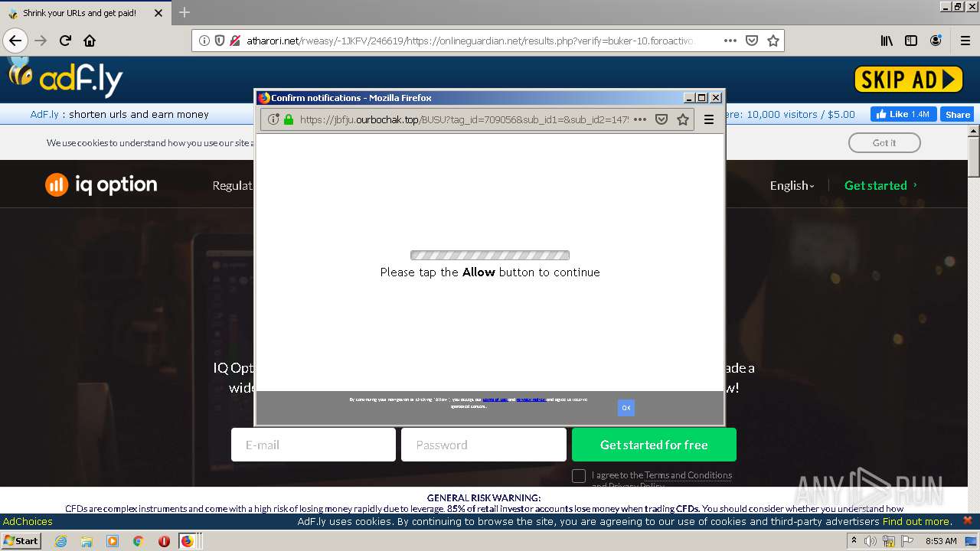Viewport: 980px width, 551px height.
Task: Check the Terms and Conditions agreement checkbox
Action: point(579,476)
